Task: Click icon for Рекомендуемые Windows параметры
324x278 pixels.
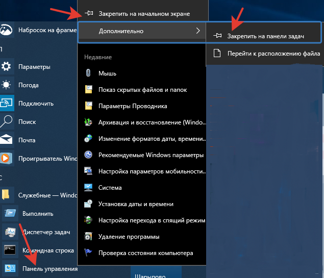Action: pos(88,155)
